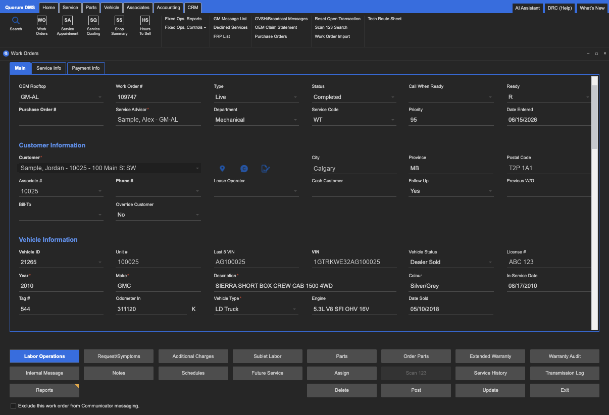Screen dimensions: 609x415
Task: Open the Search tool icon
Action: [16, 21]
